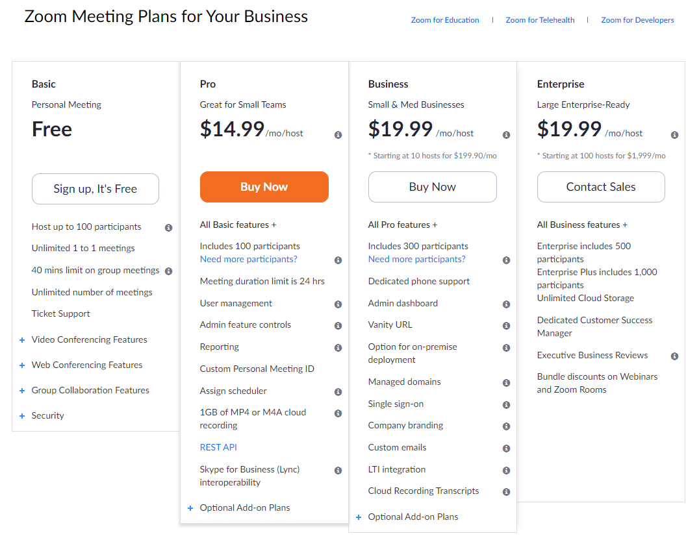Show info for Assign scheduler feature
Image resolution: width=699 pixels, height=540 pixels.
pos(338,391)
